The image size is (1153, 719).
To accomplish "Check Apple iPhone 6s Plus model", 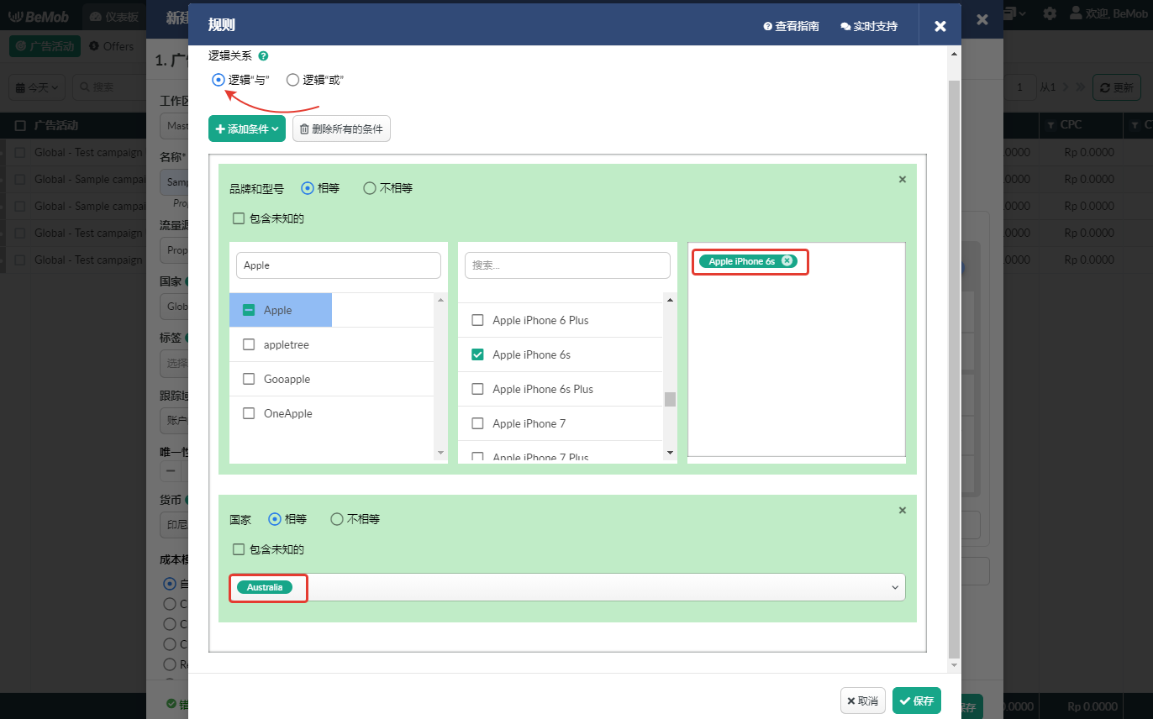I will (x=477, y=389).
